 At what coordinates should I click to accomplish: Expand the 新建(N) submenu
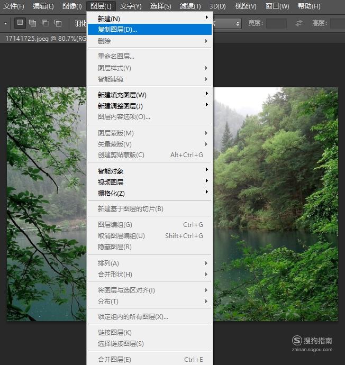coord(150,19)
